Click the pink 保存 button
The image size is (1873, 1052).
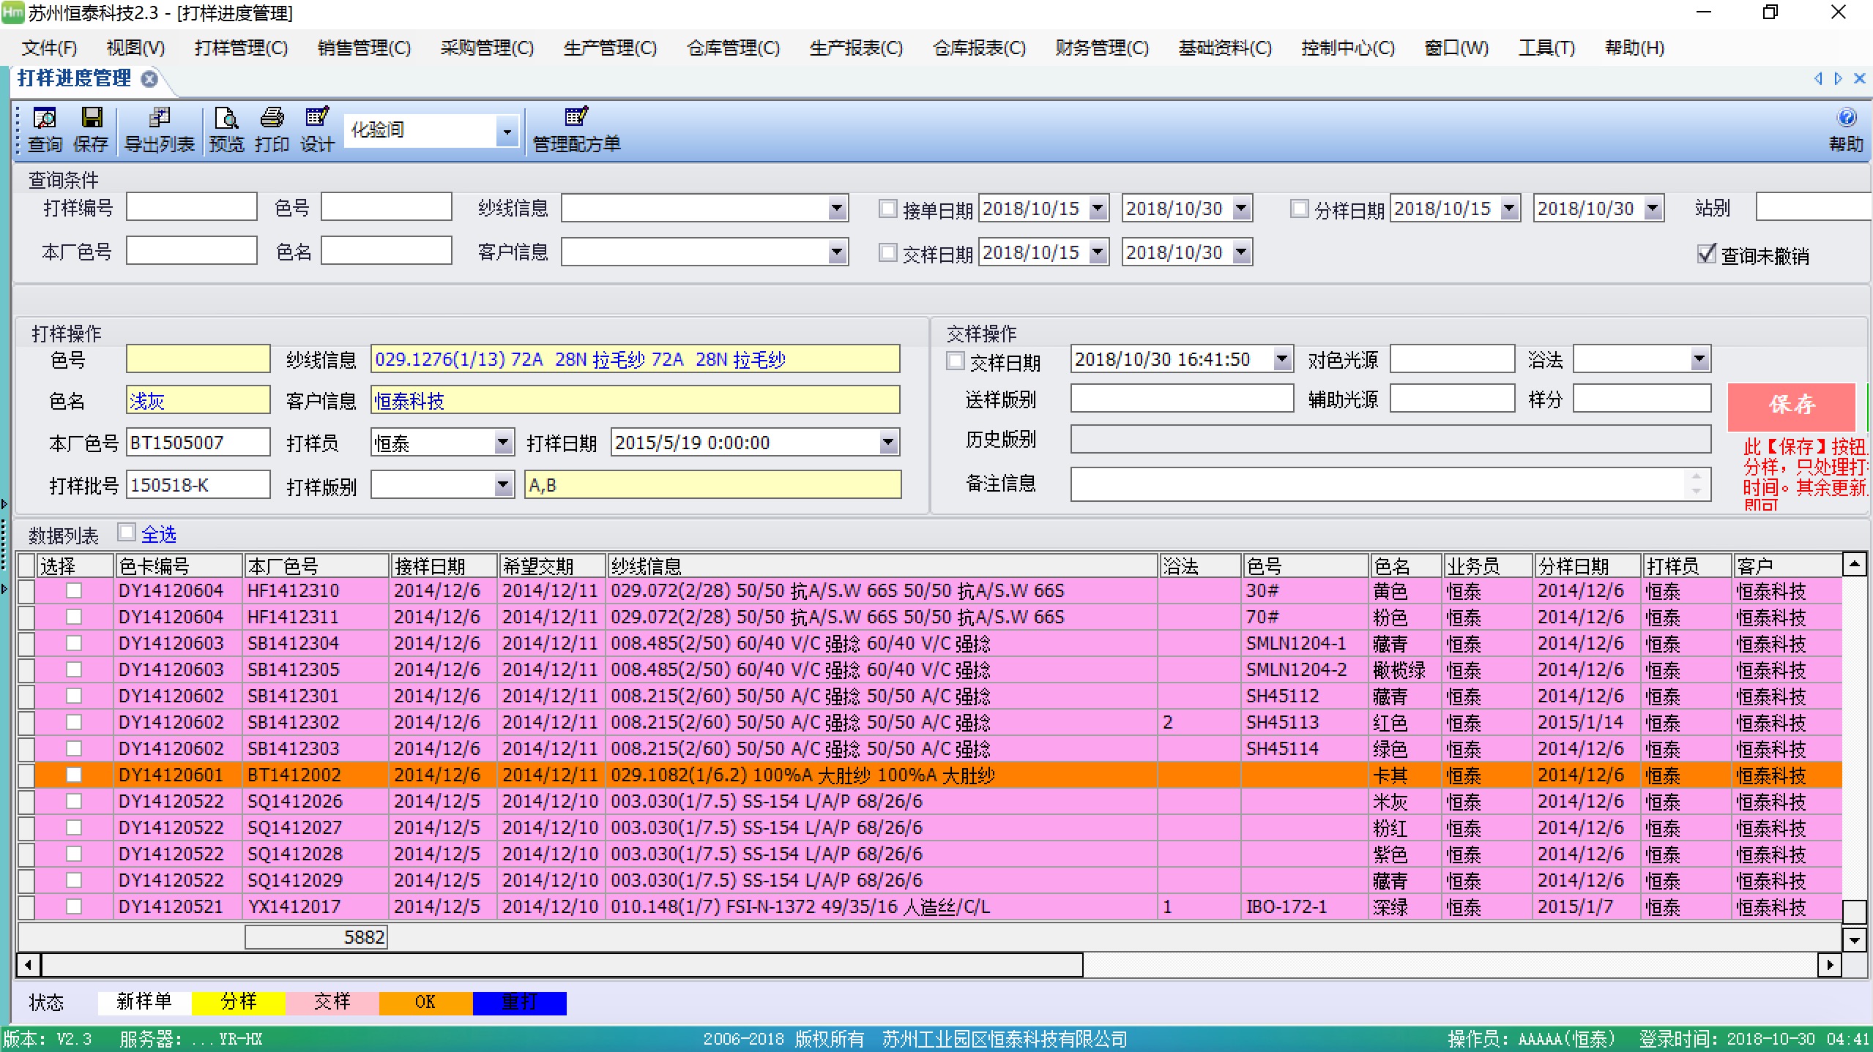point(1790,407)
